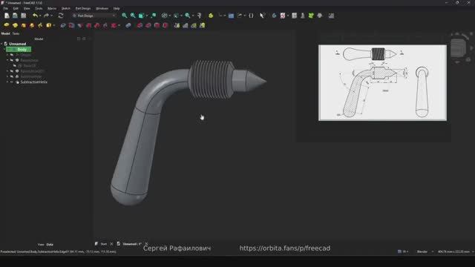
Task: Toggle visibility of first Revolution feature
Action: [12, 60]
